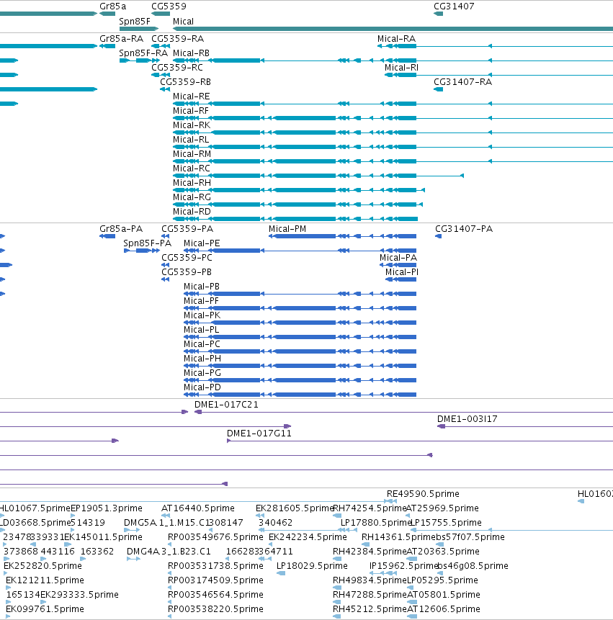Open the DME1-017G11 clone label

(x=259, y=433)
